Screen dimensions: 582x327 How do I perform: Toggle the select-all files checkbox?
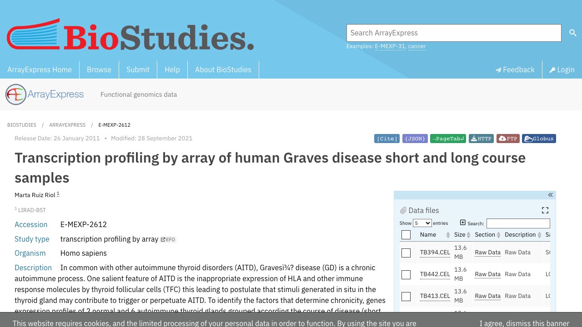(406, 235)
